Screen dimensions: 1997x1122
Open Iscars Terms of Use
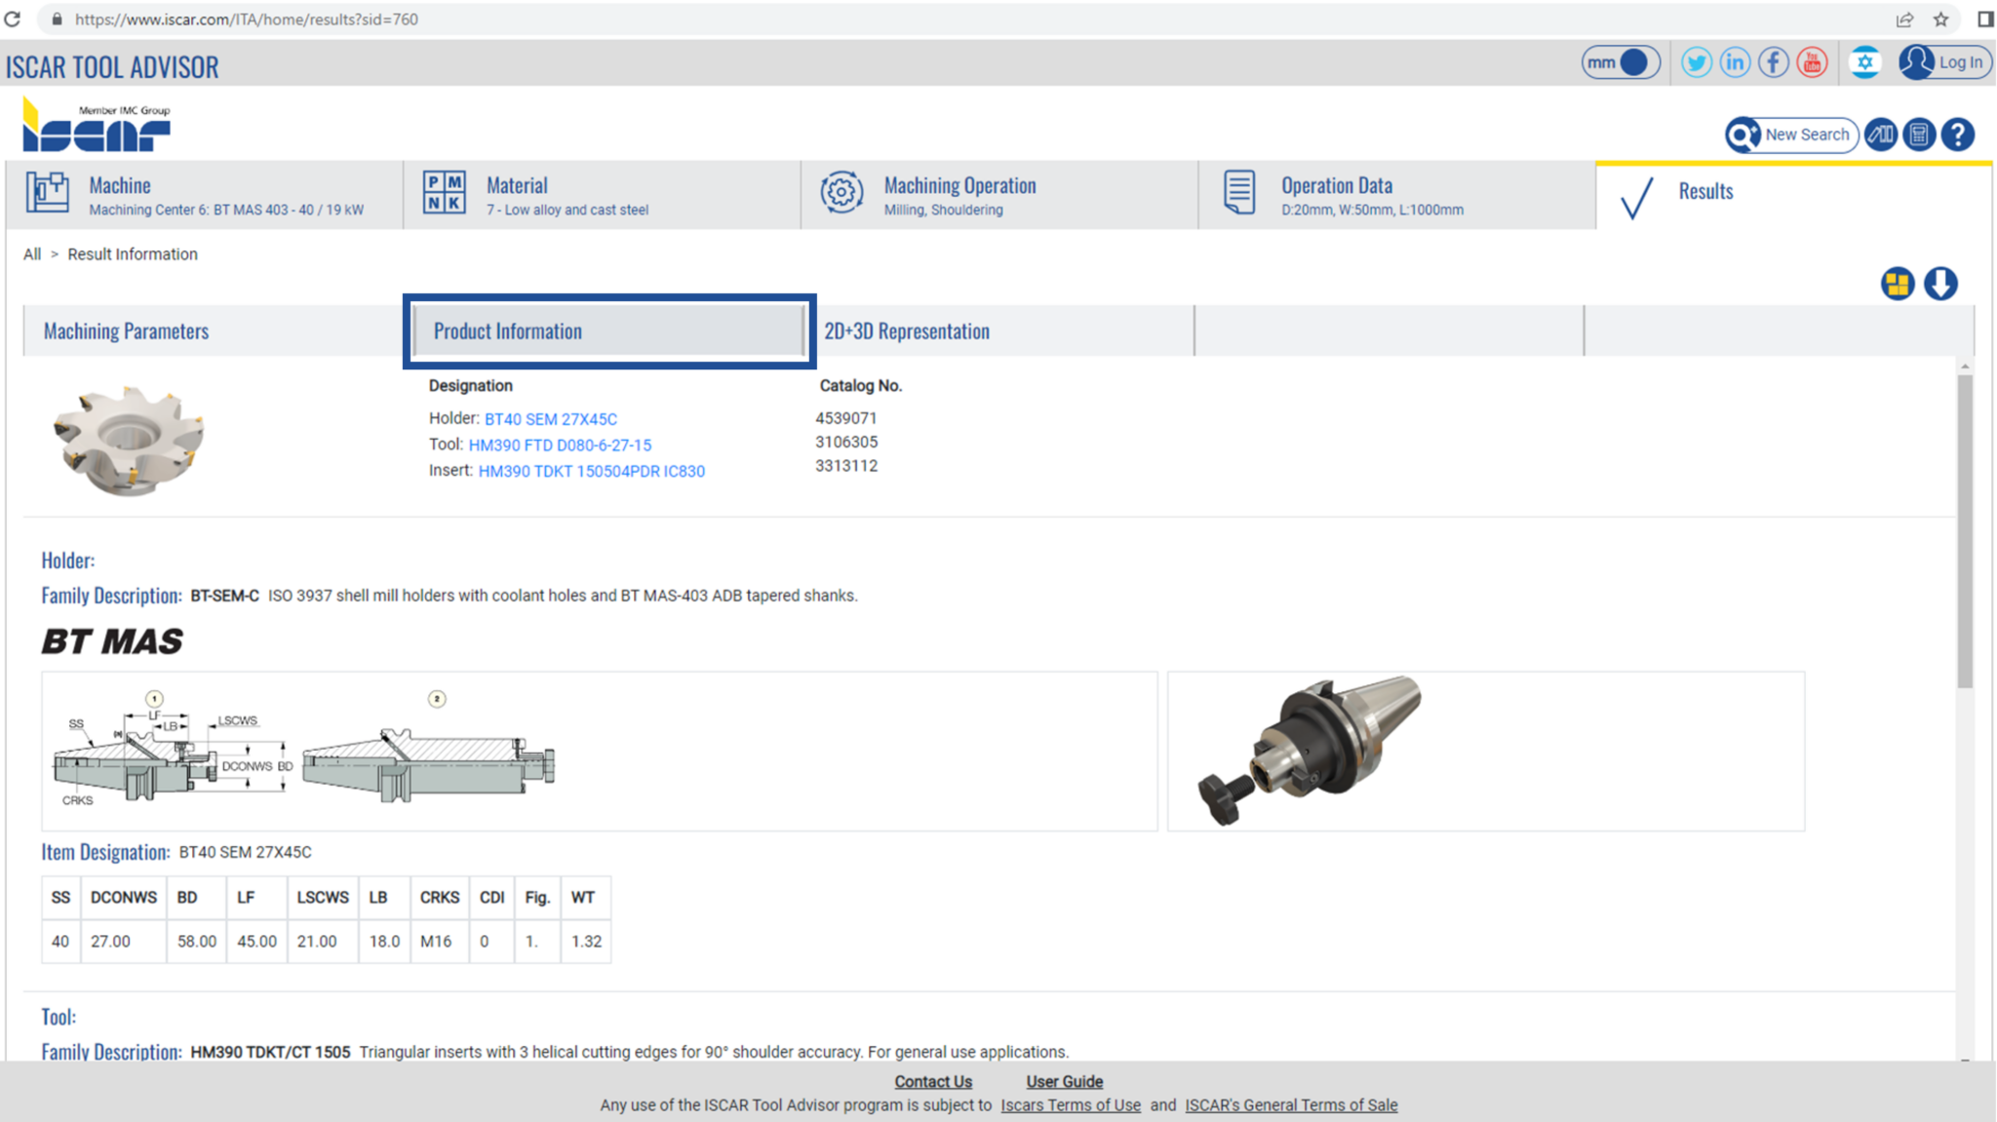tap(1071, 1104)
